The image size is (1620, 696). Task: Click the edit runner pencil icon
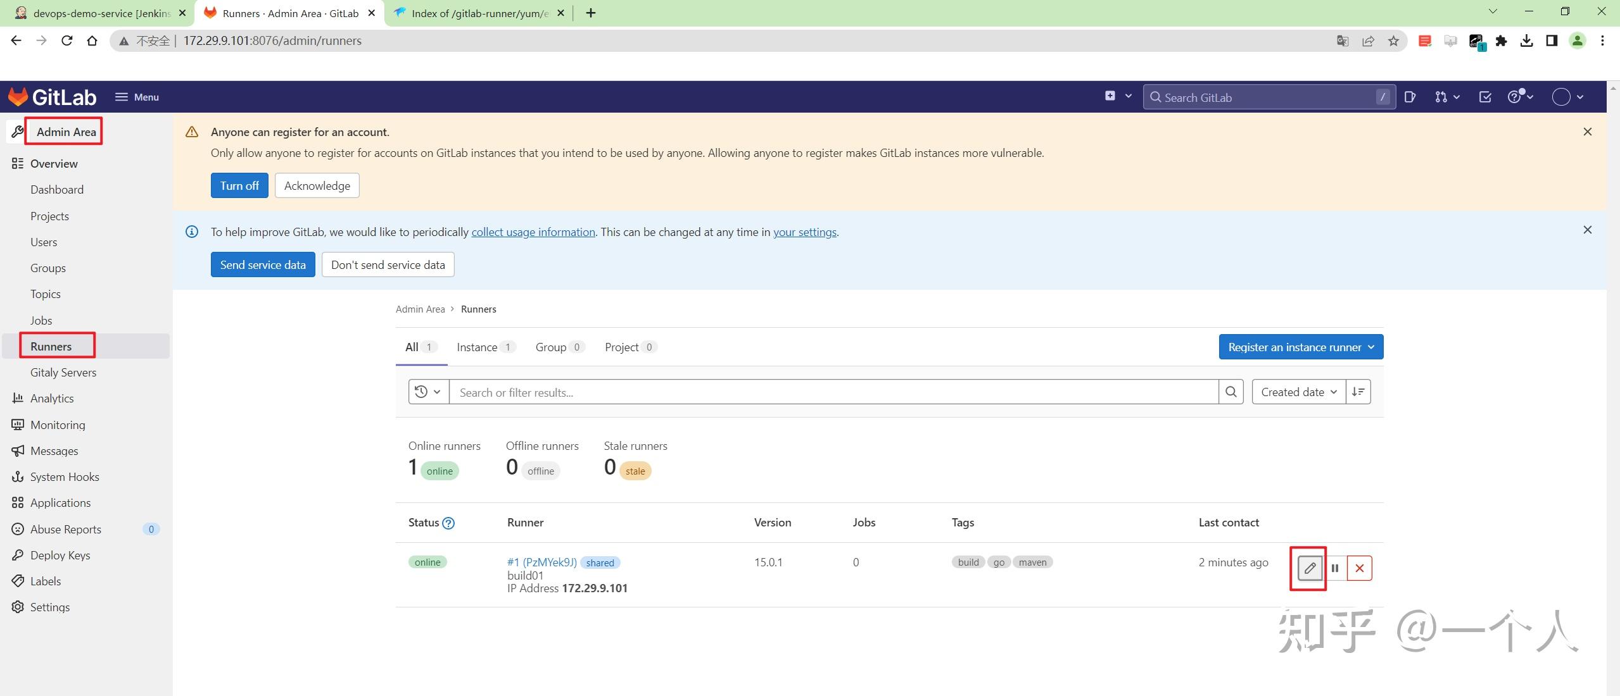[1309, 568]
